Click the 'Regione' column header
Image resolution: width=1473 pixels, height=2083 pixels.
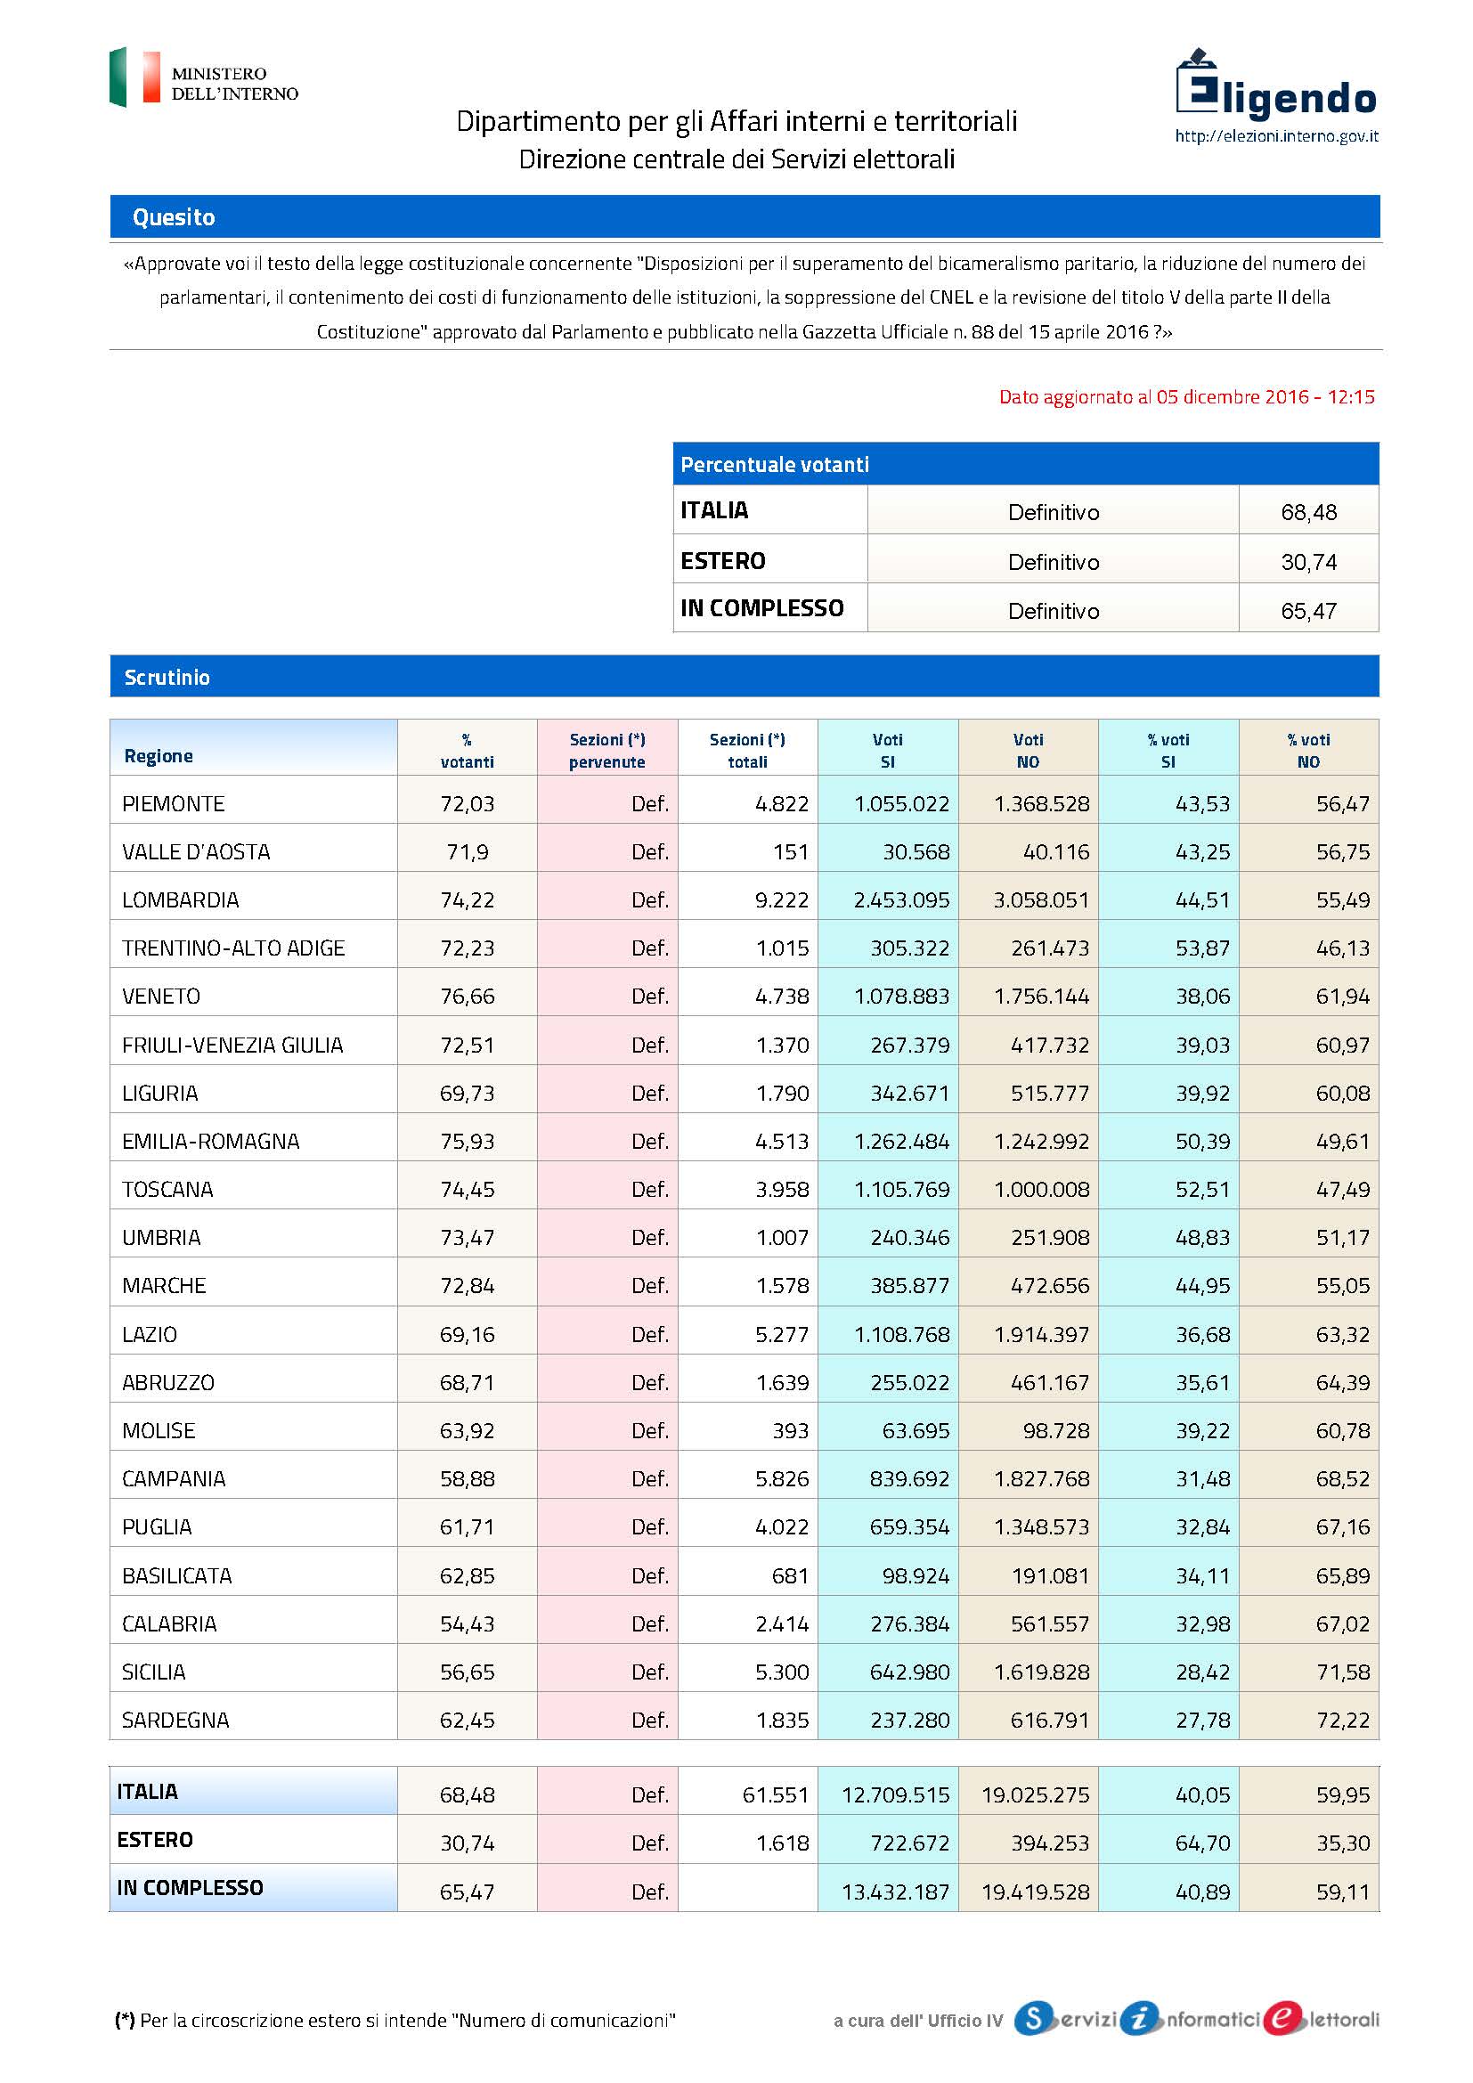coord(253,746)
